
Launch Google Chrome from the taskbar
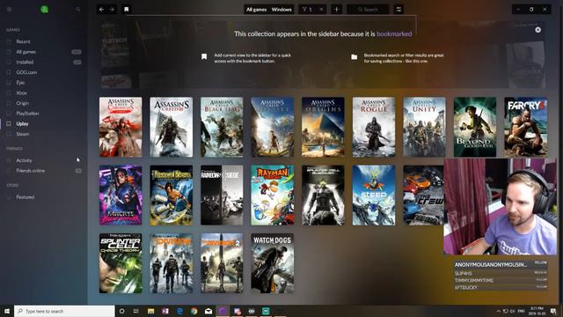coord(194,311)
